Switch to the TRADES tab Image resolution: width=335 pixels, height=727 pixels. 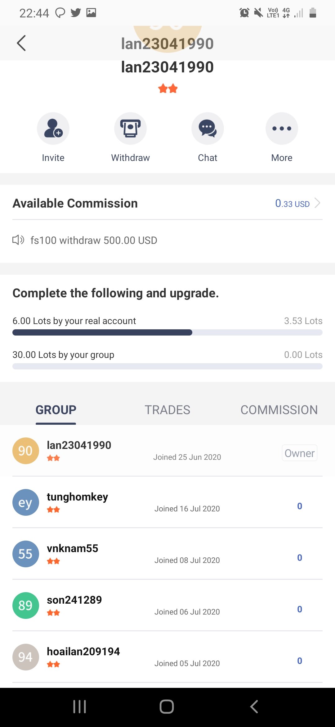pos(167,410)
